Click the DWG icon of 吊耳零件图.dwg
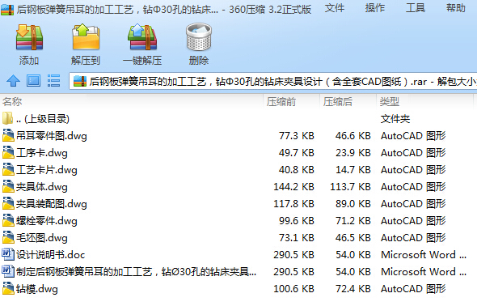 point(8,135)
